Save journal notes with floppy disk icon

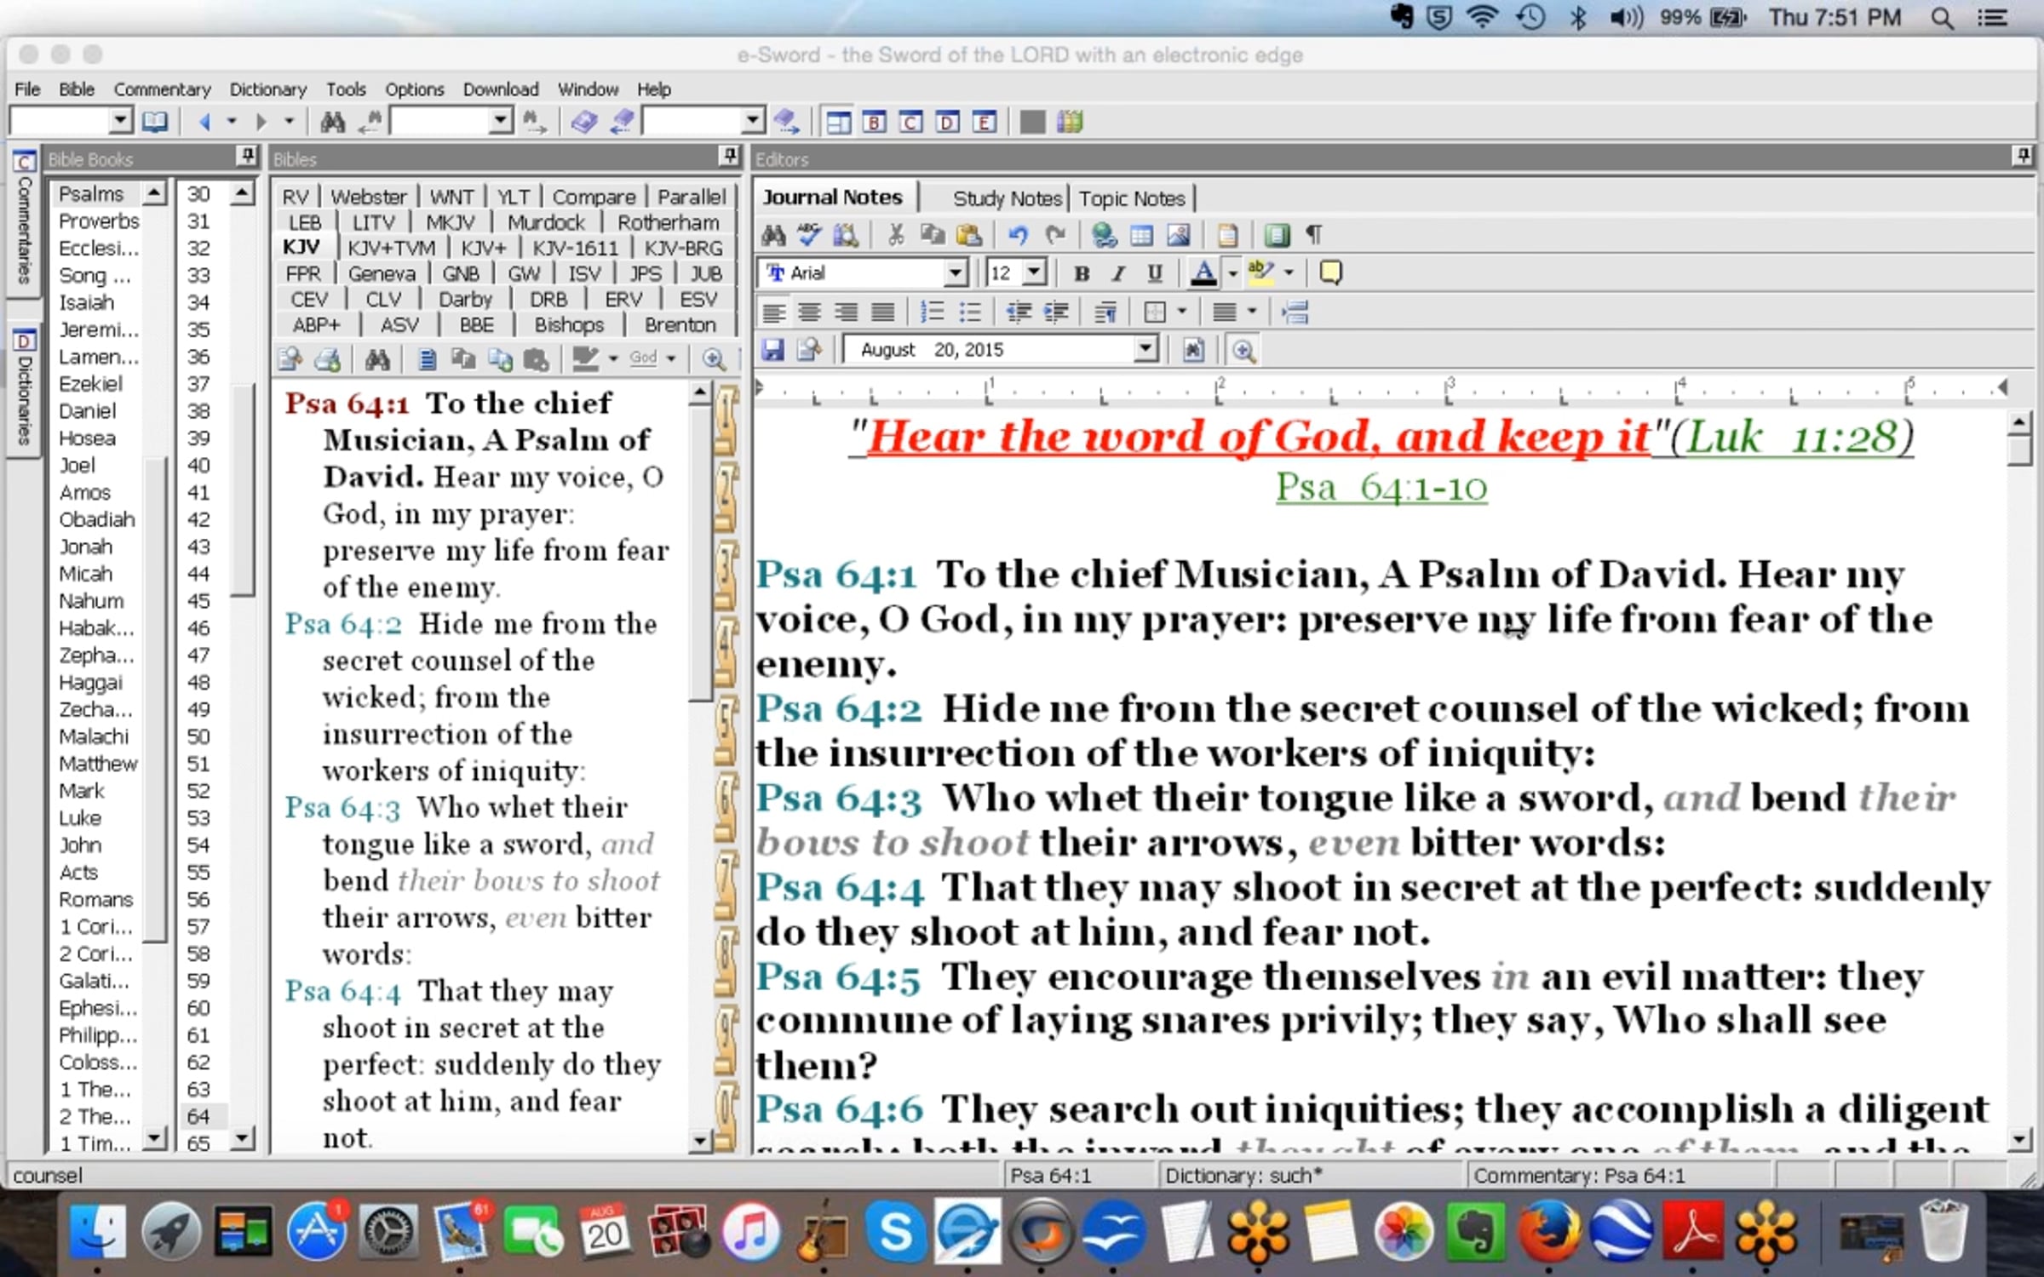point(772,350)
